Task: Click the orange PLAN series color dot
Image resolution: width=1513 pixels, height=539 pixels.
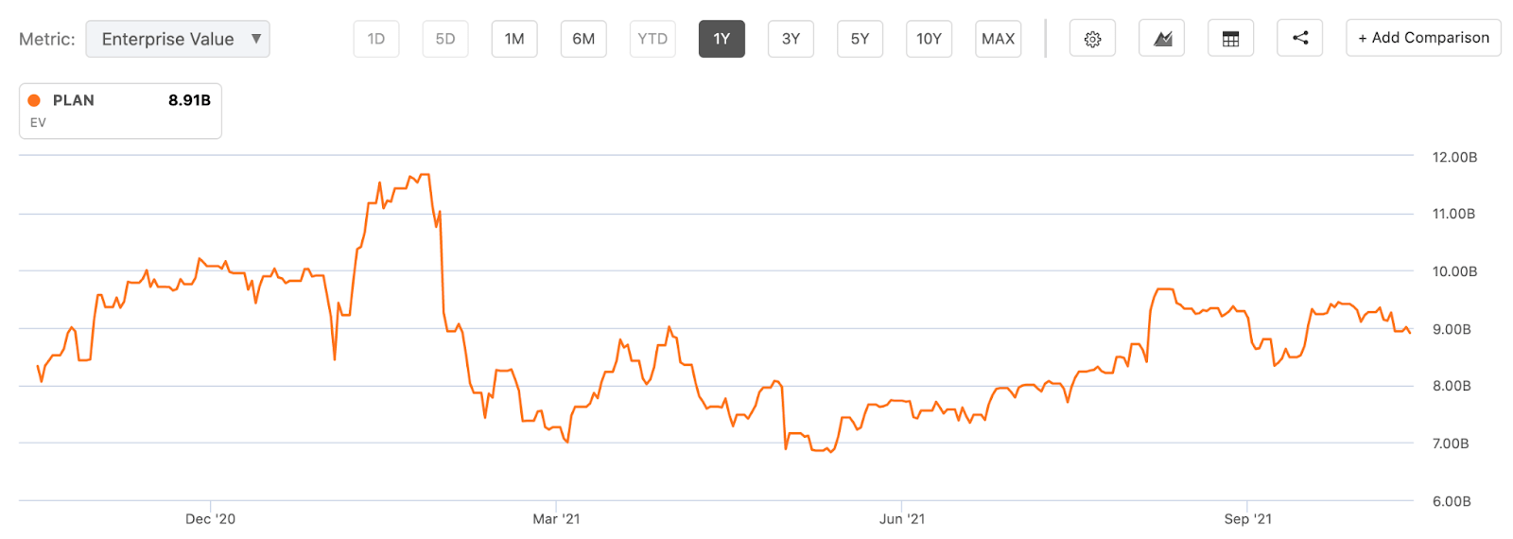Action: coord(34,100)
